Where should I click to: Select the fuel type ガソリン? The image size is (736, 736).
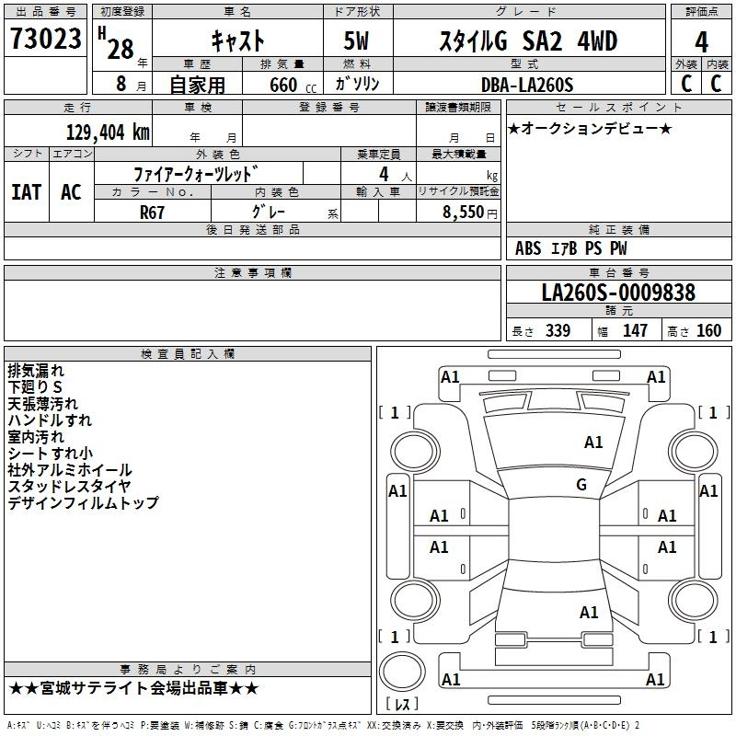tap(357, 84)
